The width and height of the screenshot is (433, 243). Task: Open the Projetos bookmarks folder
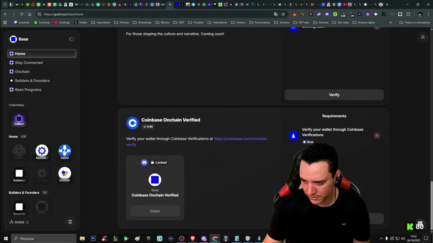pyautogui.click(x=196, y=23)
